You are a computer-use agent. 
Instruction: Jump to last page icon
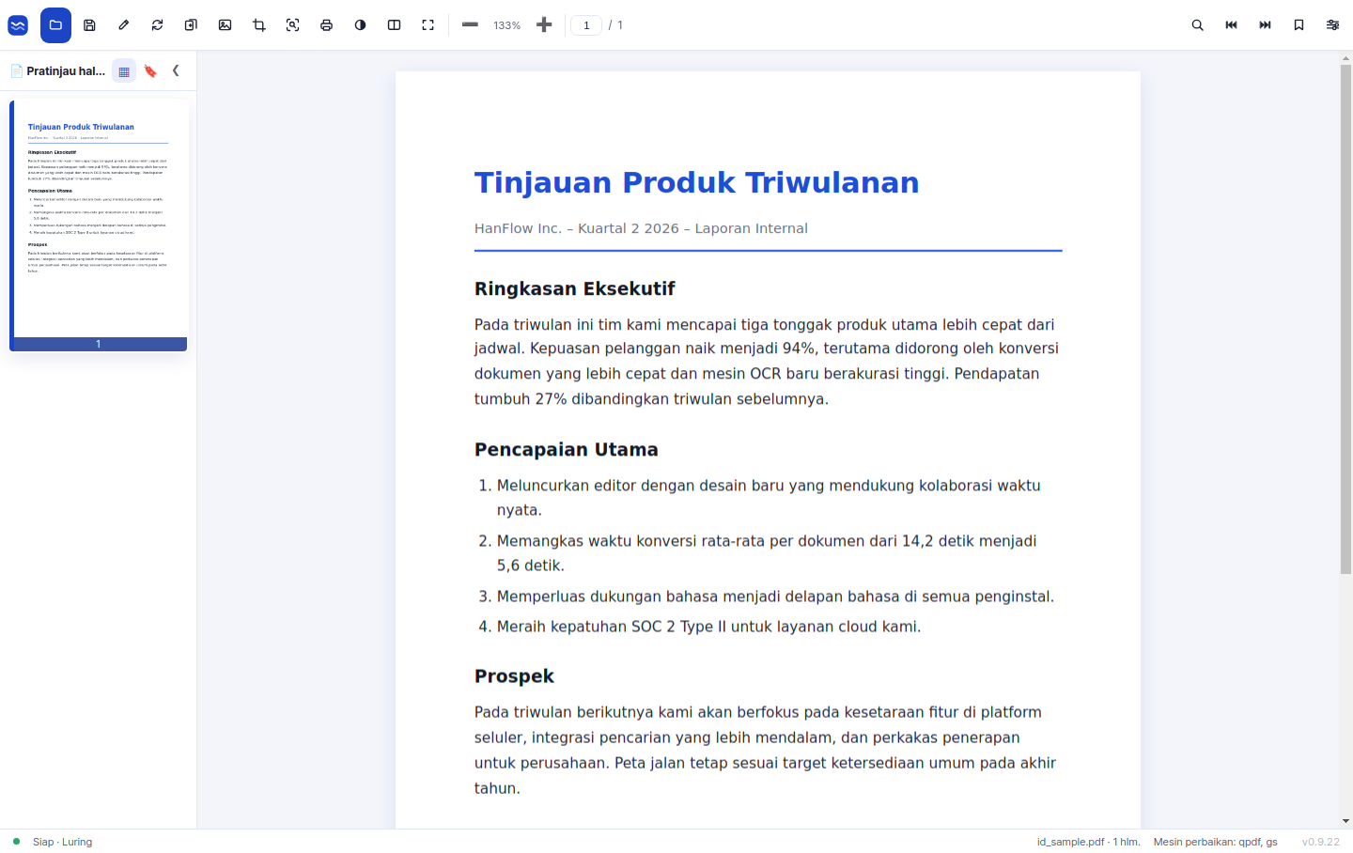coord(1265,25)
